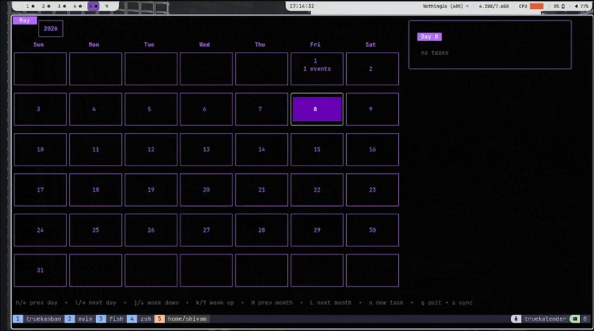Select day 31 cell
The image size is (594, 331).
point(40,270)
